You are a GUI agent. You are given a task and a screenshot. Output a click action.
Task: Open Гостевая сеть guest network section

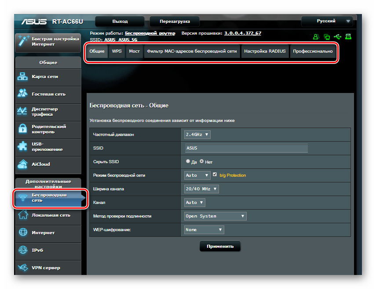pyautogui.click(x=48, y=94)
